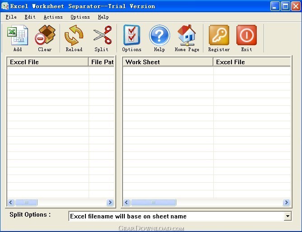Open Help via the question mark icon
This screenshot has height=232, width=302.
(x=160, y=35)
